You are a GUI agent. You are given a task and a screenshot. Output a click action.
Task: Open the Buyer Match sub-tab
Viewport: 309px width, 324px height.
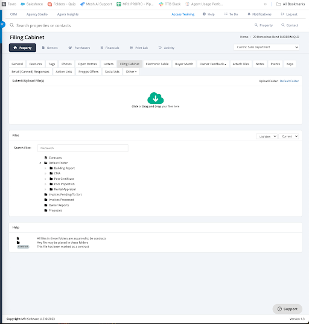184,64
